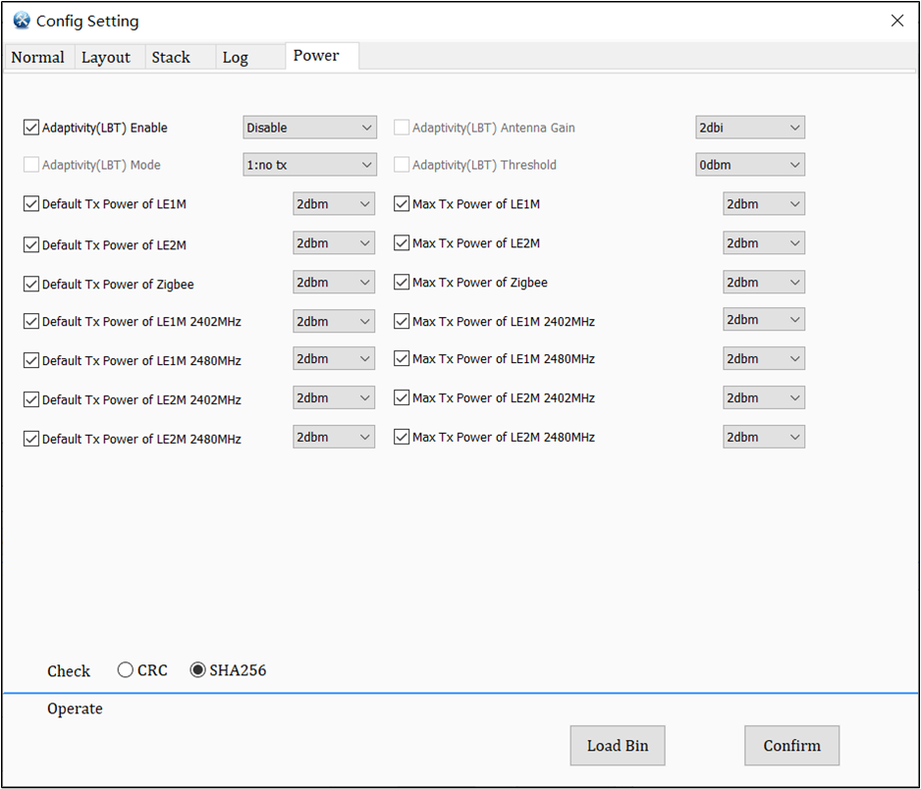Click the Config Setting app icon
921x789 pixels.
(x=22, y=21)
